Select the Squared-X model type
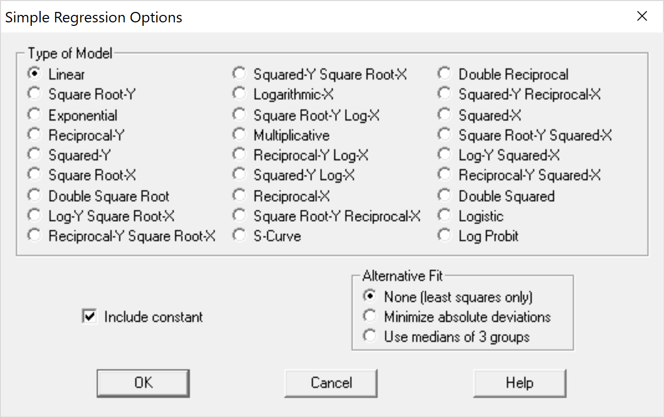The width and height of the screenshot is (664, 417). (x=444, y=114)
